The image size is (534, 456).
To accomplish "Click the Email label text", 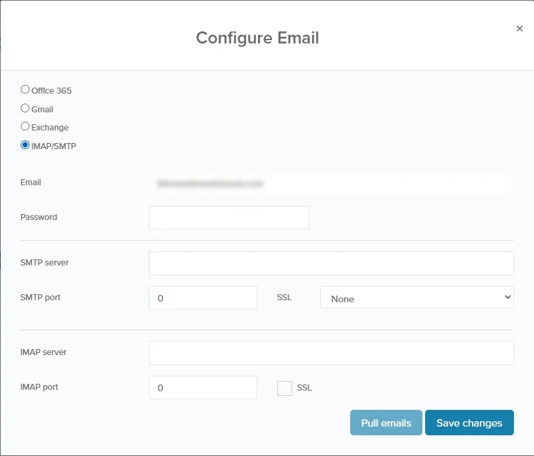I will pos(31,183).
